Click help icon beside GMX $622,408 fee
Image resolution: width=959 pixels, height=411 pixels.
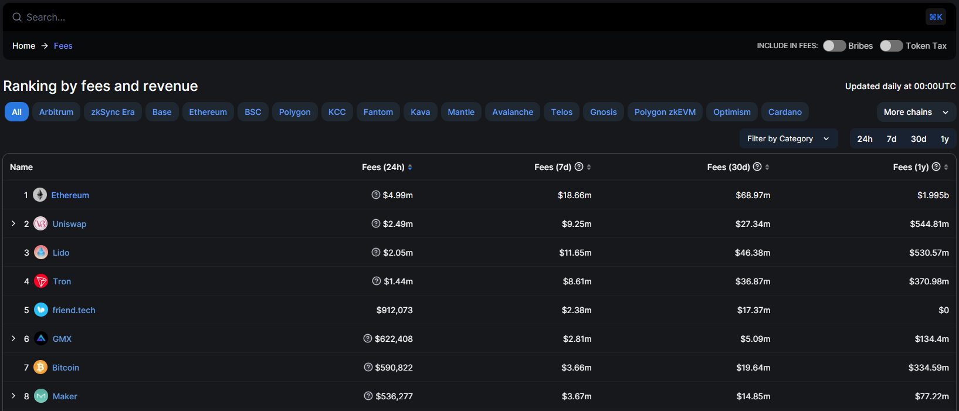[x=368, y=338]
